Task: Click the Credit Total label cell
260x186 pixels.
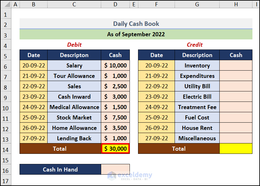Action: [x=179, y=149]
